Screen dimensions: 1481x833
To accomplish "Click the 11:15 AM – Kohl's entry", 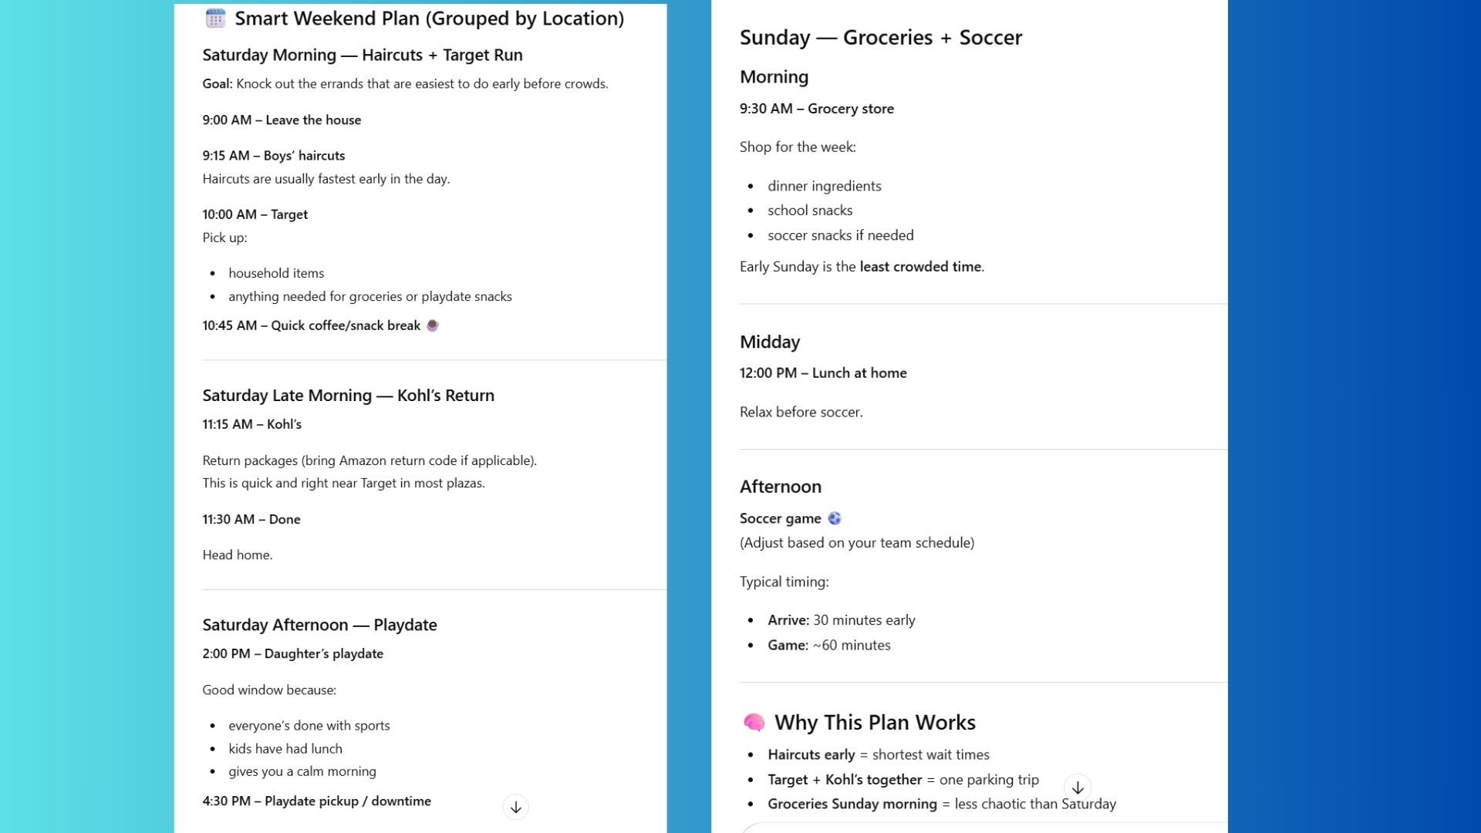I will pos(251,424).
